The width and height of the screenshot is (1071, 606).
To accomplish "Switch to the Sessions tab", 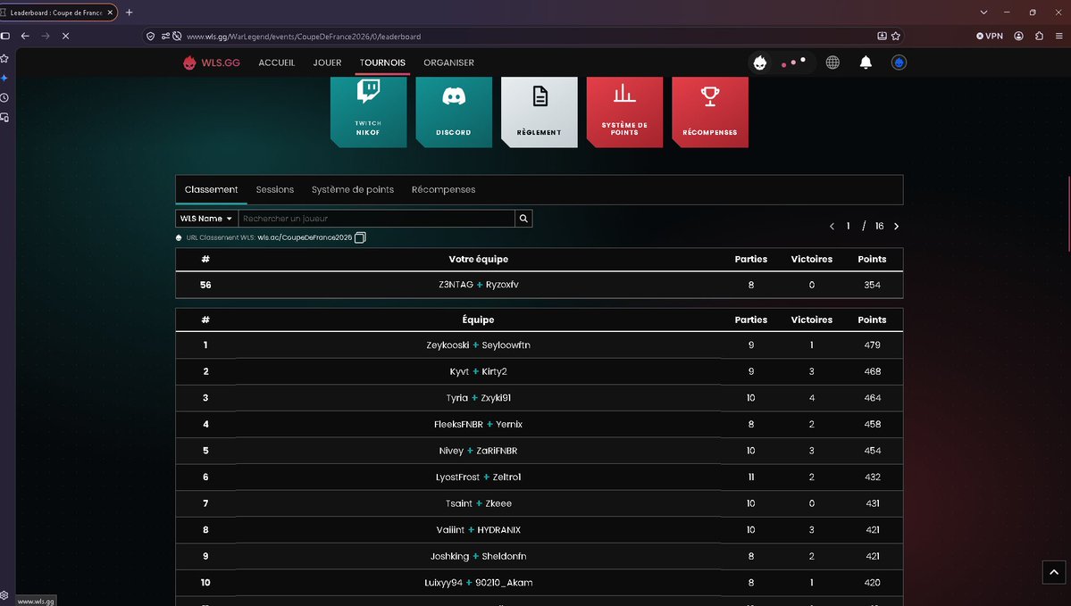I will point(274,190).
